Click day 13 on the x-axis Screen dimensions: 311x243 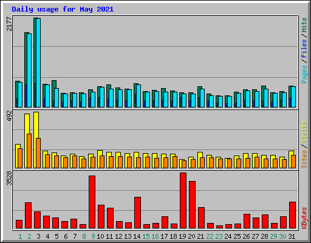(x=128, y=236)
